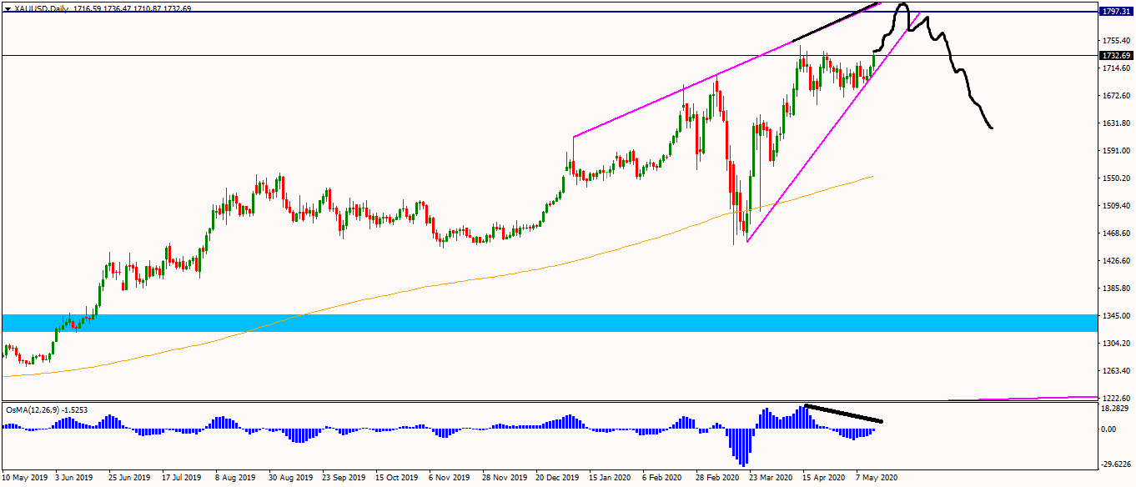Click the 1631.80 price axis label
This screenshot has width=1136, height=487.
click(x=1117, y=123)
